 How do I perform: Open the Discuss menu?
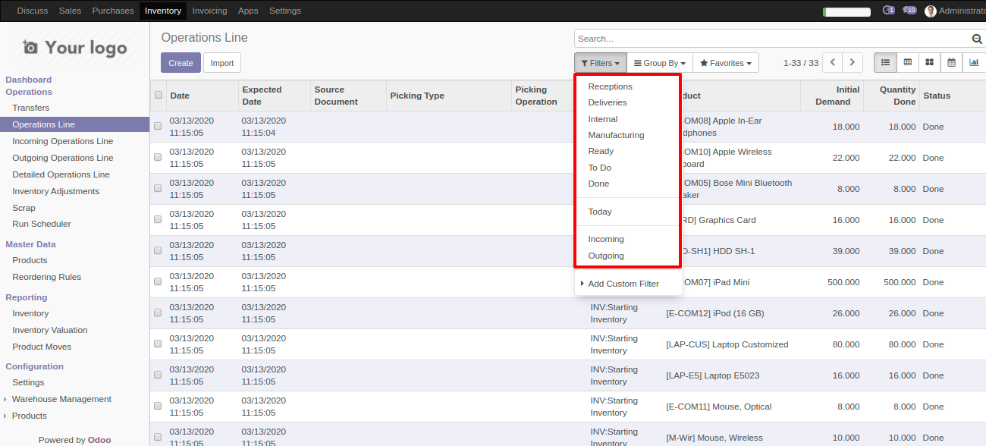click(33, 11)
